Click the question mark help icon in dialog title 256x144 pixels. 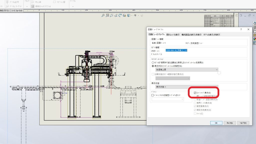tap(241, 29)
